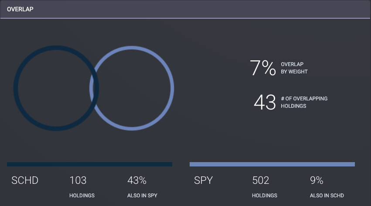Click the 9% also in SCHD value
The image size is (371, 206).
click(x=317, y=180)
